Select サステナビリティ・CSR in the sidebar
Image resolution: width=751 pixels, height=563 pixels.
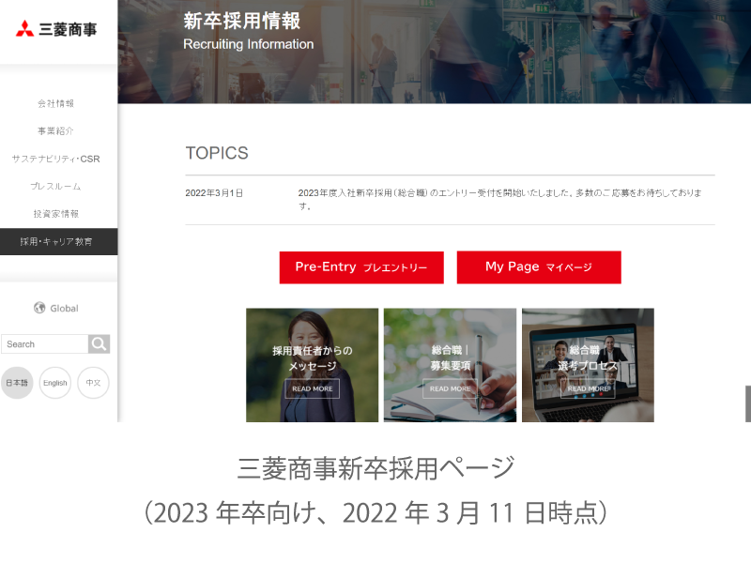pyautogui.click(x=56, y=159)
